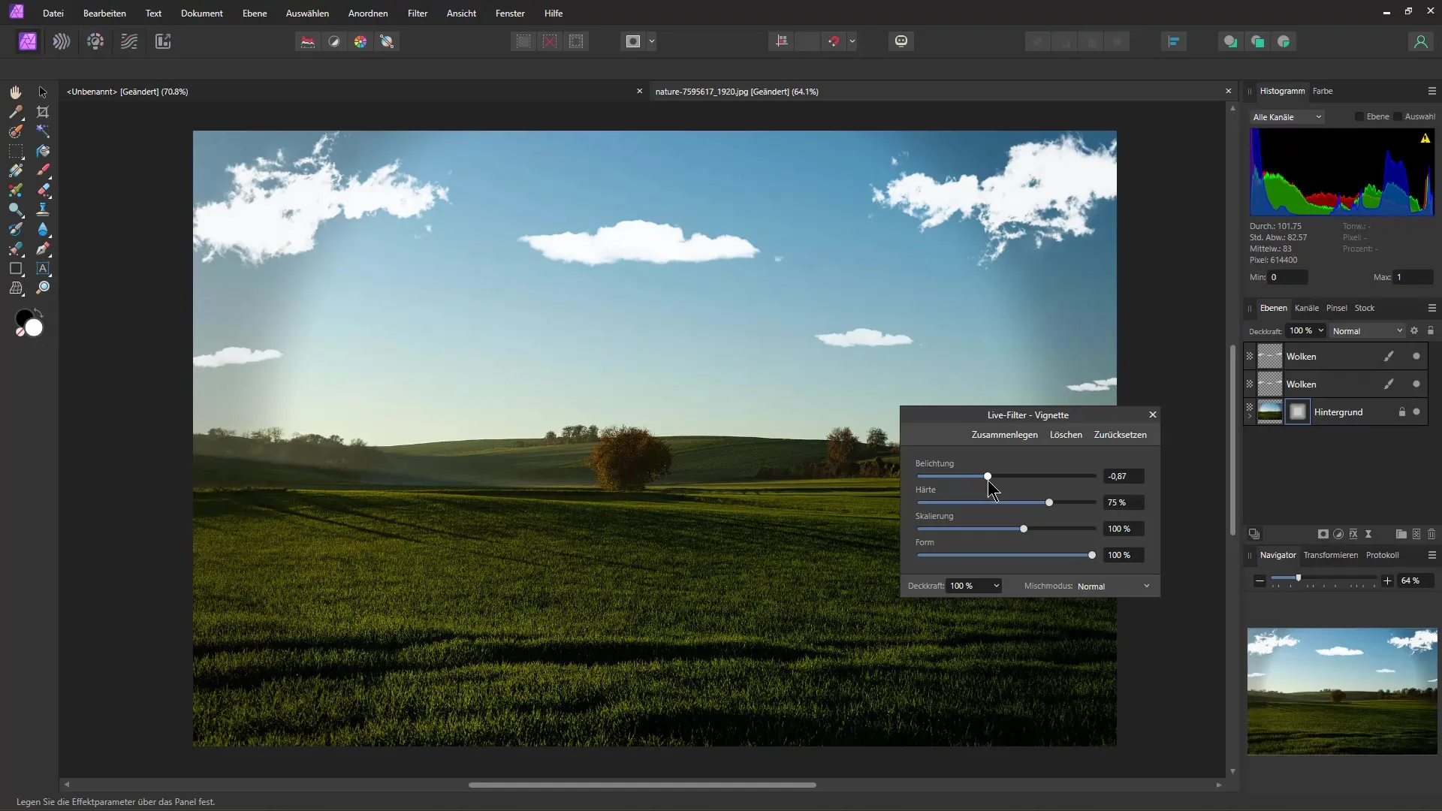1442x811 pixels.
Task: Click the Crop tool icon
Action: (x=43, y=111)
